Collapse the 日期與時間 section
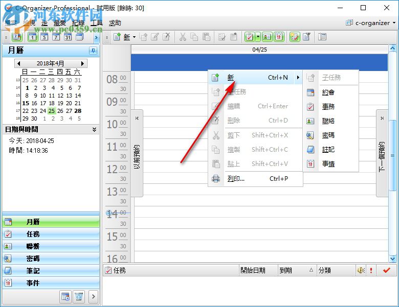399x307 pixels. (x=94, y=129)
